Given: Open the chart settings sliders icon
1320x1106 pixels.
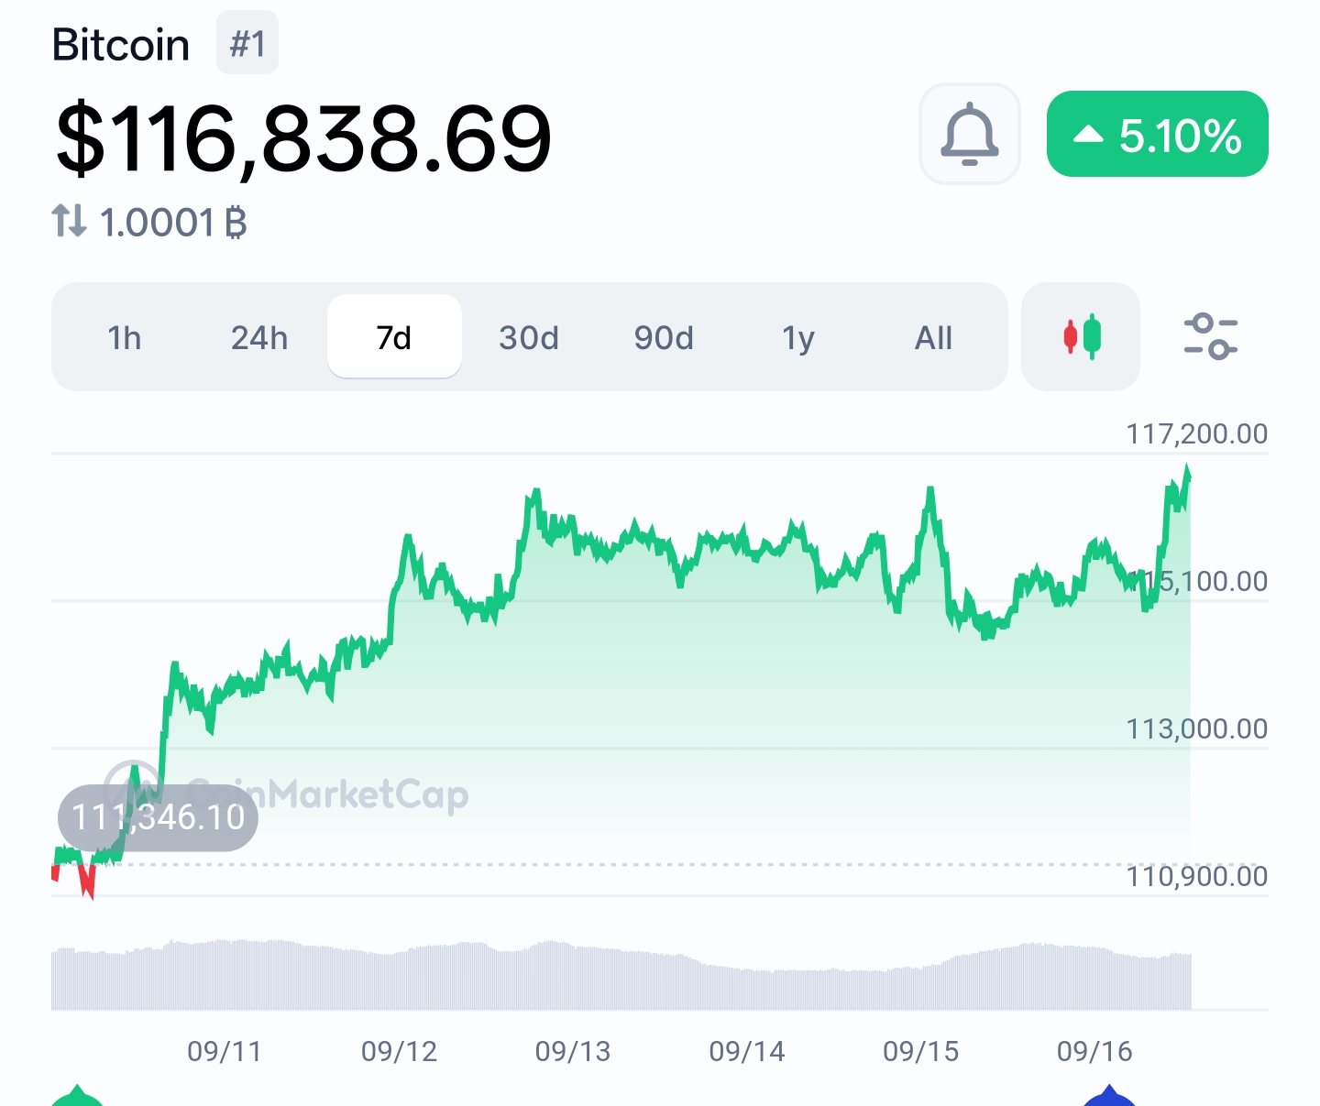Looking at the screenshot, I should pyautogui.click(x=1210, y=337).
